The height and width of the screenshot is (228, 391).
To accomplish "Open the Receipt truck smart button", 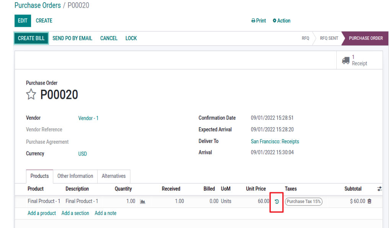I will (359, 60).
